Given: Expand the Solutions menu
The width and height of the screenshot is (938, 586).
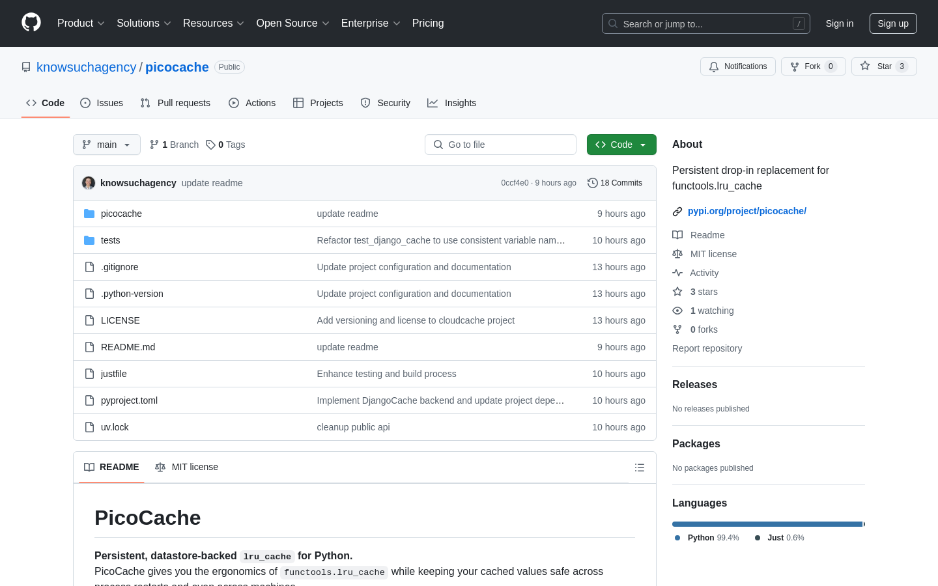Looking at the screenshot, I should tap(144, 23).
